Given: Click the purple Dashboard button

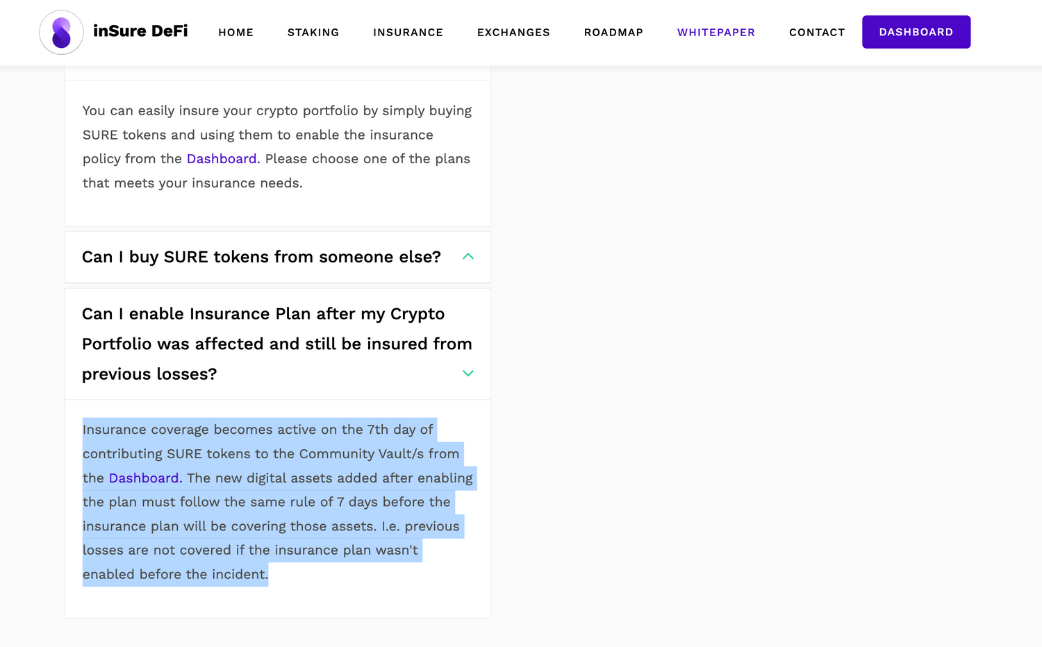Looking at the screenshot, I should coord(916,32).
